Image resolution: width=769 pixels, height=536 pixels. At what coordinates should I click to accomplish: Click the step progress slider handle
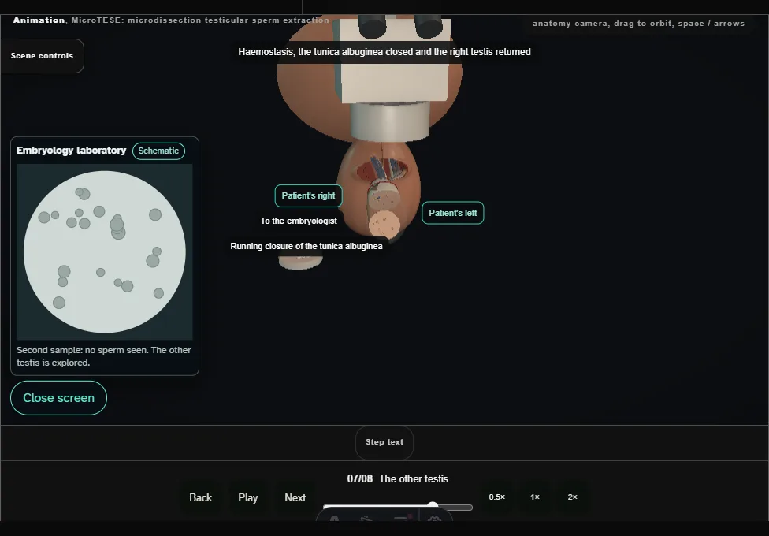click(x=433, y=507)
